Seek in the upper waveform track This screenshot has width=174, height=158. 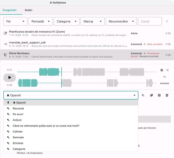pyautogui.click(x=87, y=72)
